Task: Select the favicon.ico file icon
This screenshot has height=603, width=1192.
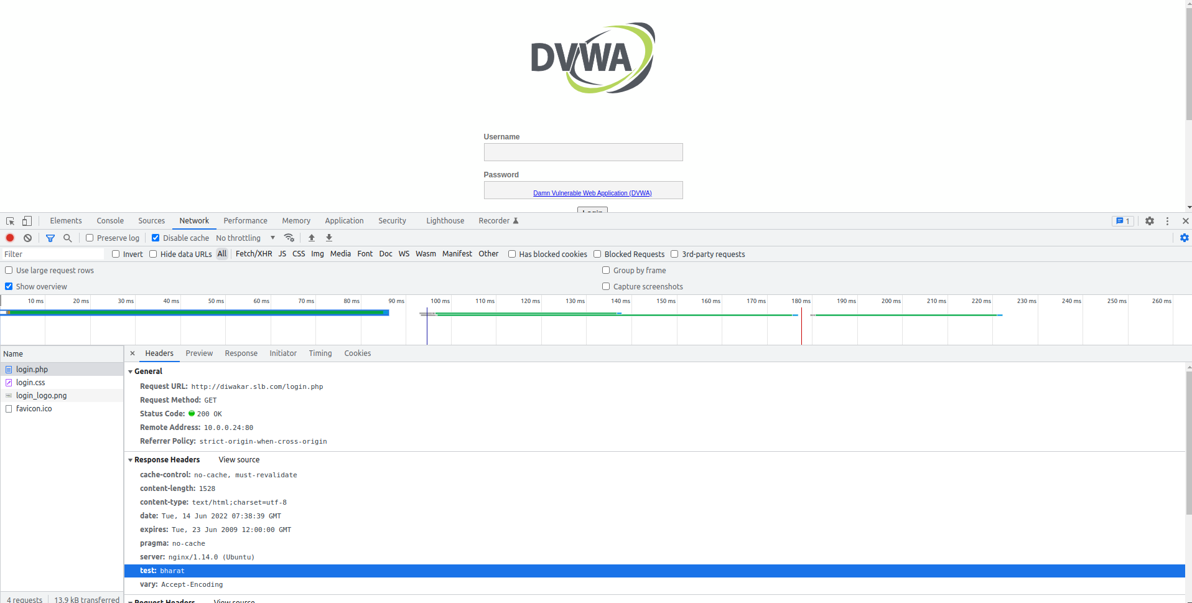Action: click(x=9, y=409)
